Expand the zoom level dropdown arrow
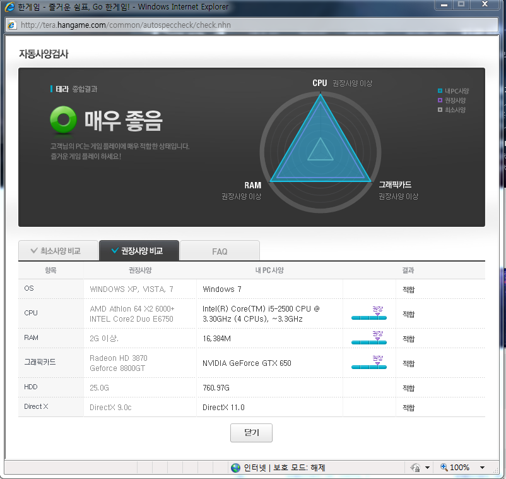Screen dimensions: 506x479 [482, 468]
